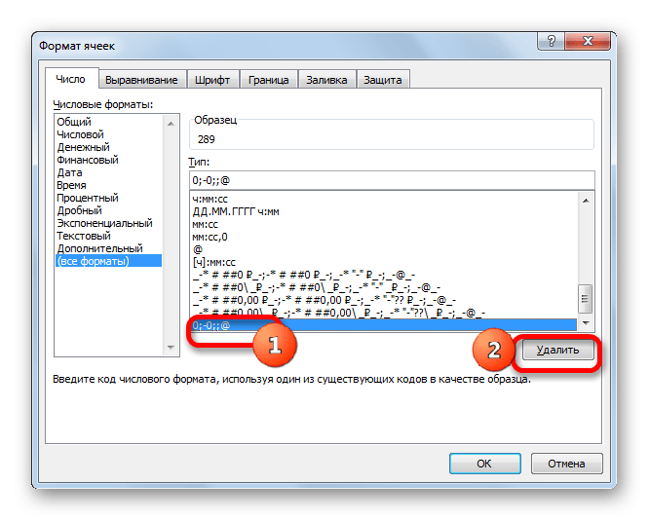Select the (все форматы) category
The width and height of the screenshot is (649, 521).
tap(108, 261)
